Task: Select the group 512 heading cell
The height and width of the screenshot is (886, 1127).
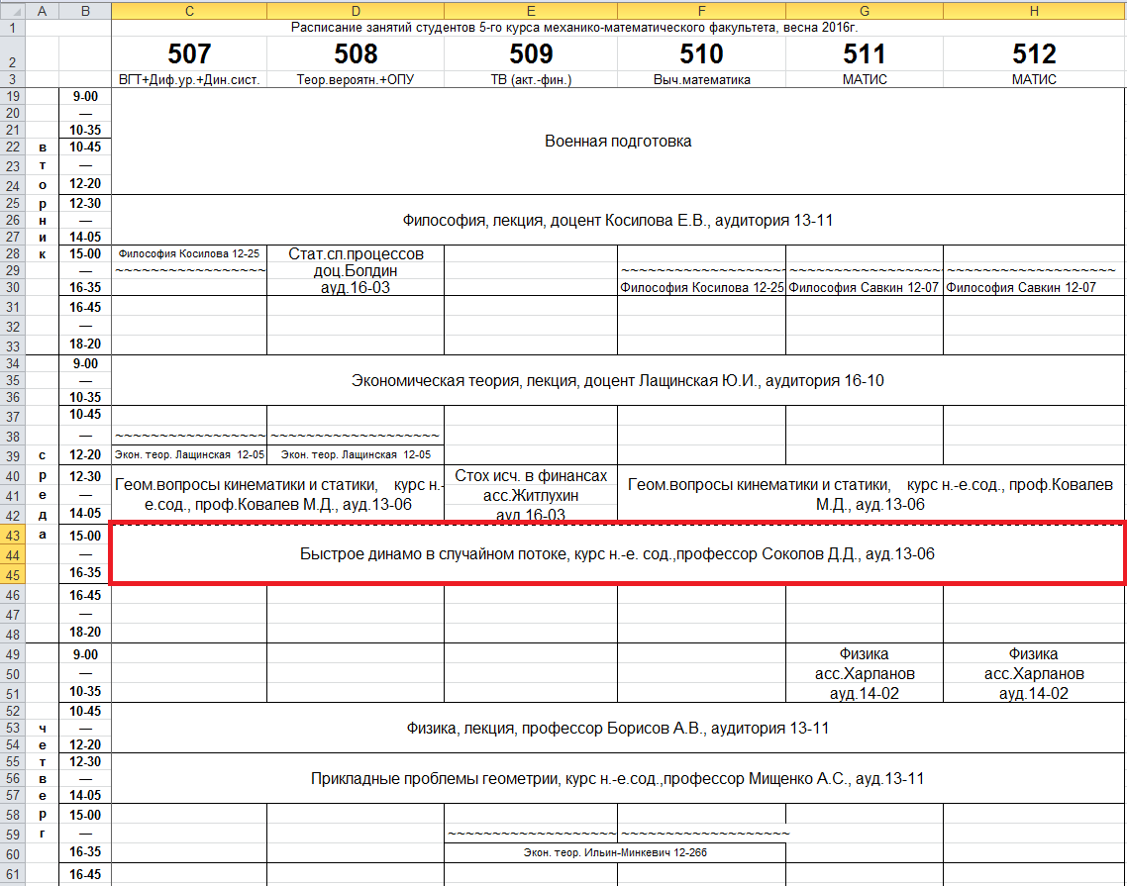Action: [1034, 53]
